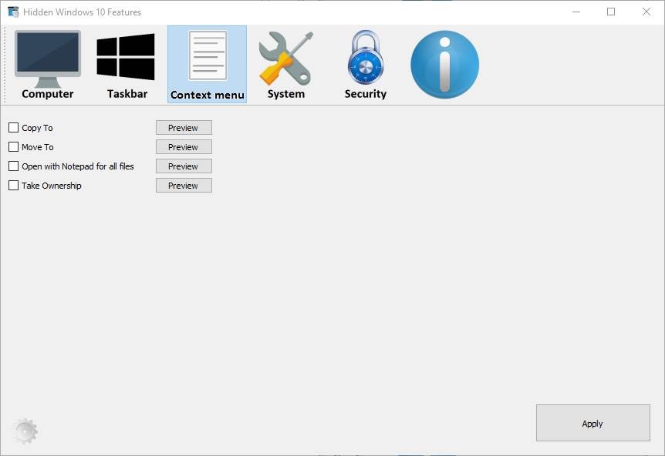The height and width of the screenshot is (456, 665).
Task: Open the blue info icon
Action: tap(445, 65)
